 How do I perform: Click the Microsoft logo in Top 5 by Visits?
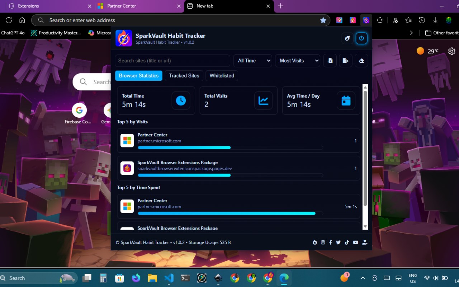tap(127, 141)
